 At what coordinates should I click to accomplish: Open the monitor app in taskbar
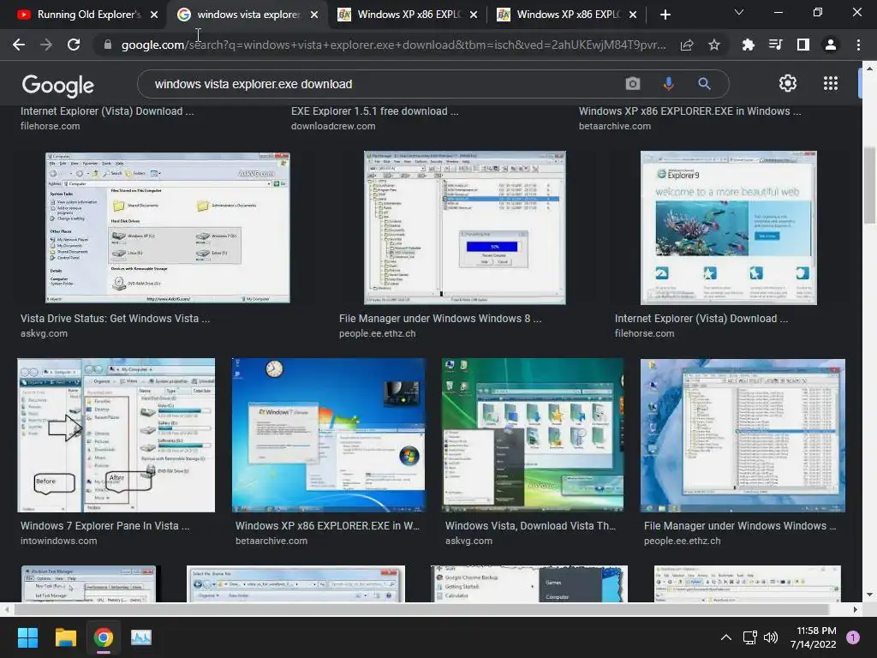pos(141,637)
